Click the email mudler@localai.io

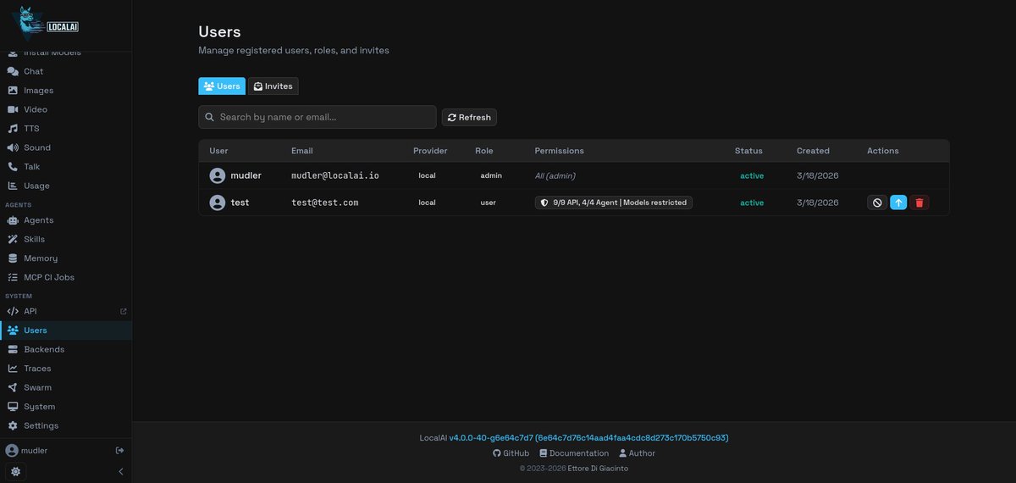tap(335, 175)
